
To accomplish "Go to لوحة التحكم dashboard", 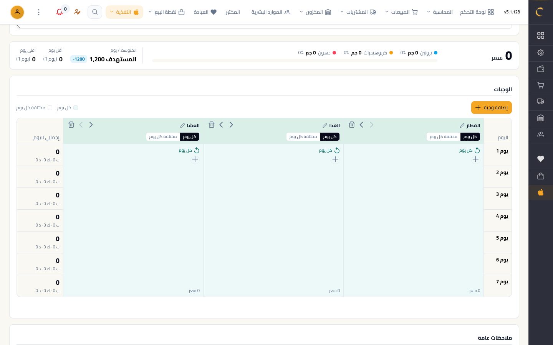I will click(477, 12).
